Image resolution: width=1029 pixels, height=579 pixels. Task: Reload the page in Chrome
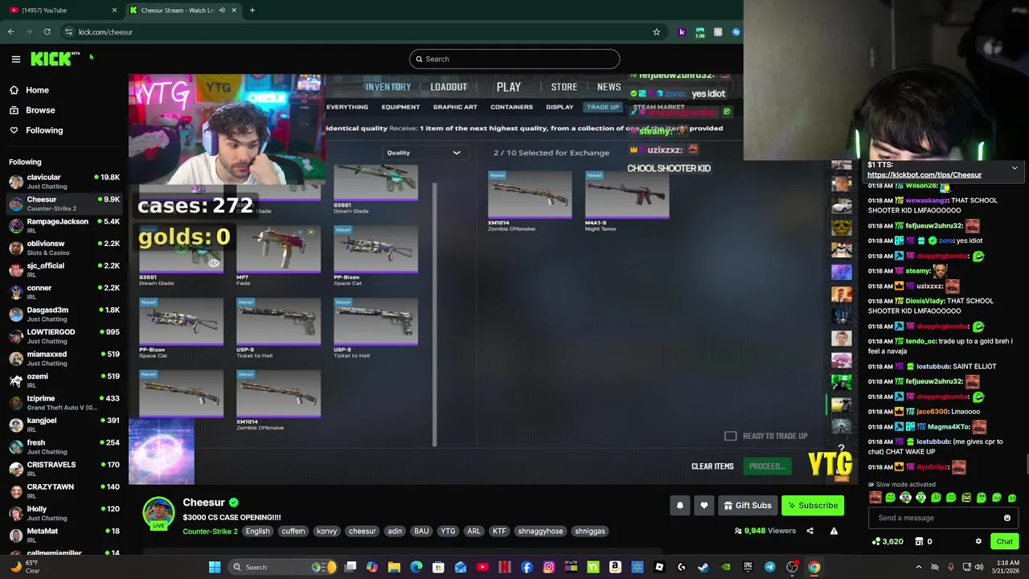47,32
